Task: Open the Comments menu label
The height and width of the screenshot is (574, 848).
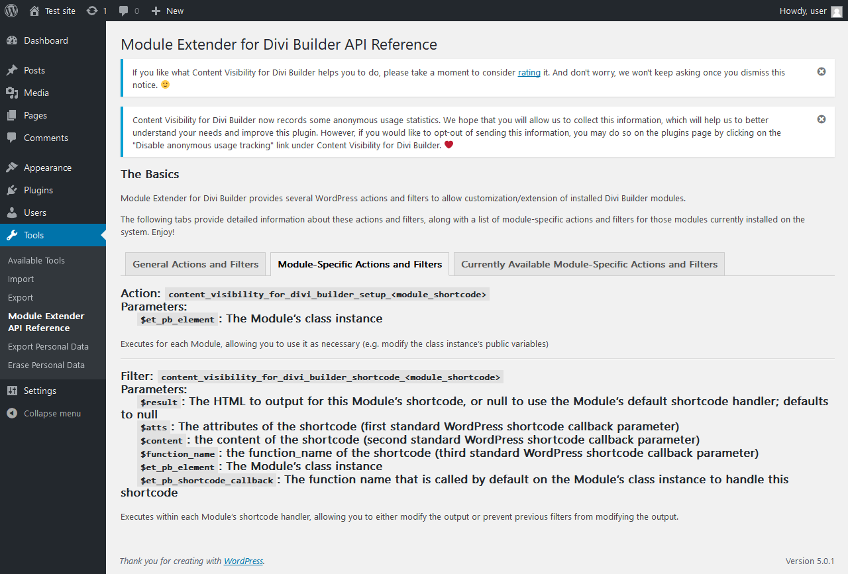Action: click(46, 138)
